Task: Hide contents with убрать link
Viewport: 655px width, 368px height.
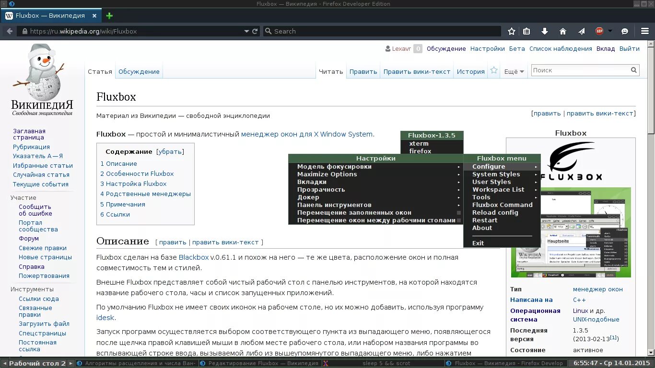Action: click(170, 151)
